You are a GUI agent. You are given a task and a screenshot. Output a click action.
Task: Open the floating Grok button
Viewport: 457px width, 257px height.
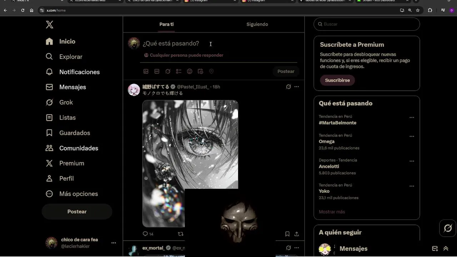[x=448, y=228]
